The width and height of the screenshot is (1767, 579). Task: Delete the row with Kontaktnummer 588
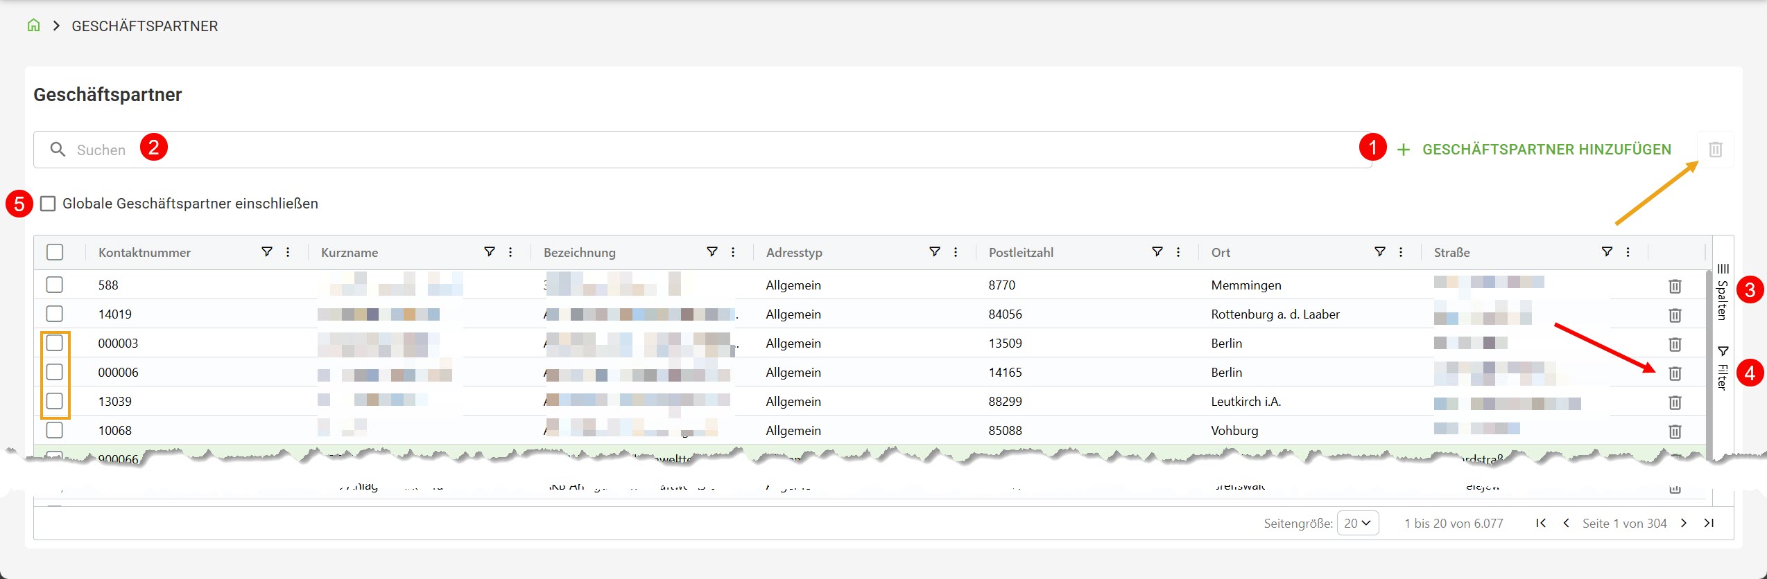tap(1674, 286)
